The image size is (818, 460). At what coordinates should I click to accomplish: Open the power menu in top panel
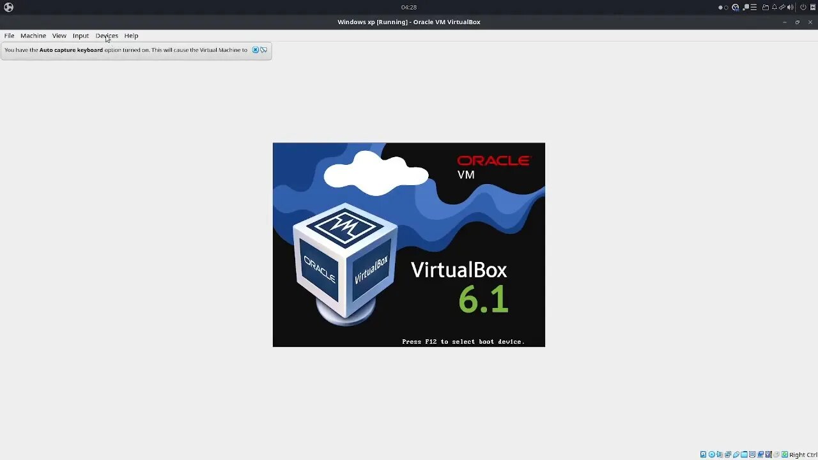[803, 7]
